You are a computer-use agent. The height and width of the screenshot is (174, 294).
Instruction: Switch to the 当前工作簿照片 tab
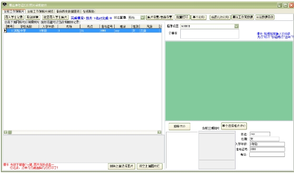[14, 11]
